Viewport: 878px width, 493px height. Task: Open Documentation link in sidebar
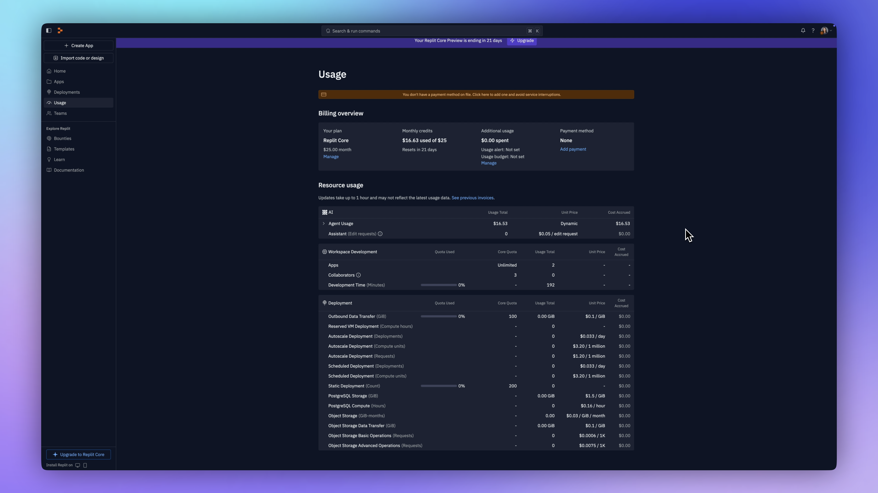[x=78, y=170]
